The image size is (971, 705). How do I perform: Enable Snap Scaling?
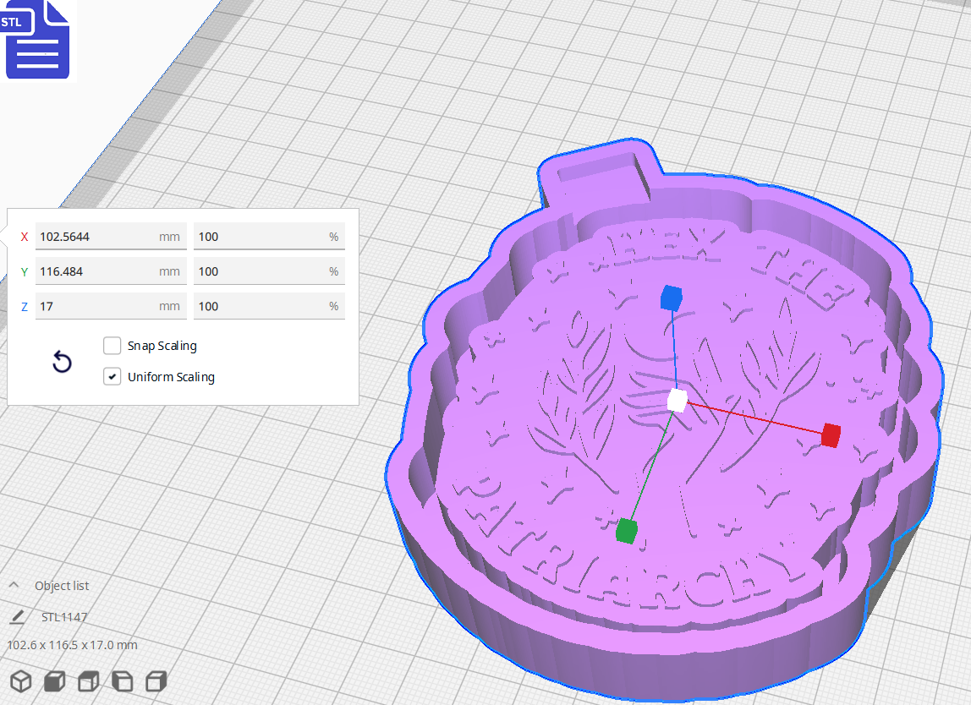(112, 345)
